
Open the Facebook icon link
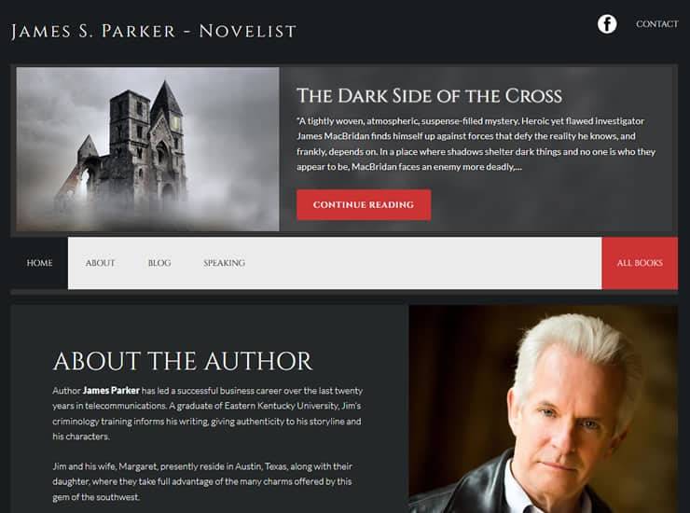[x=607, y=23]
